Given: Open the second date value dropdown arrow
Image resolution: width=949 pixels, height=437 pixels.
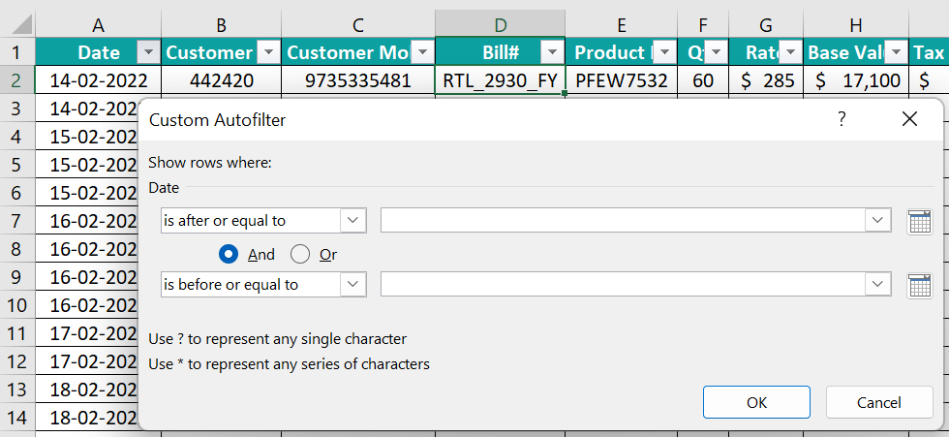Looking at the screenshot, I should [x=877, y=285].
